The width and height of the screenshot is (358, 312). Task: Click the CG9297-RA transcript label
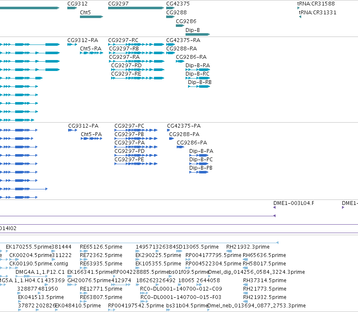click(125, 57)
